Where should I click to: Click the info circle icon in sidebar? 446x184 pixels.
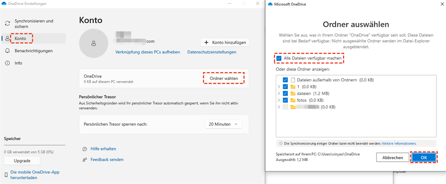(7, 63)
